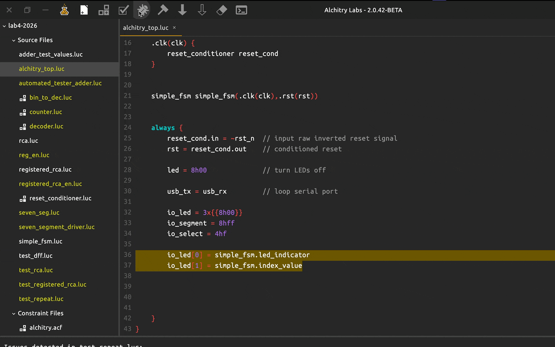This screenshot has width=555, height=347.
Task: Open the add component library icon
Action: [104, 10]
